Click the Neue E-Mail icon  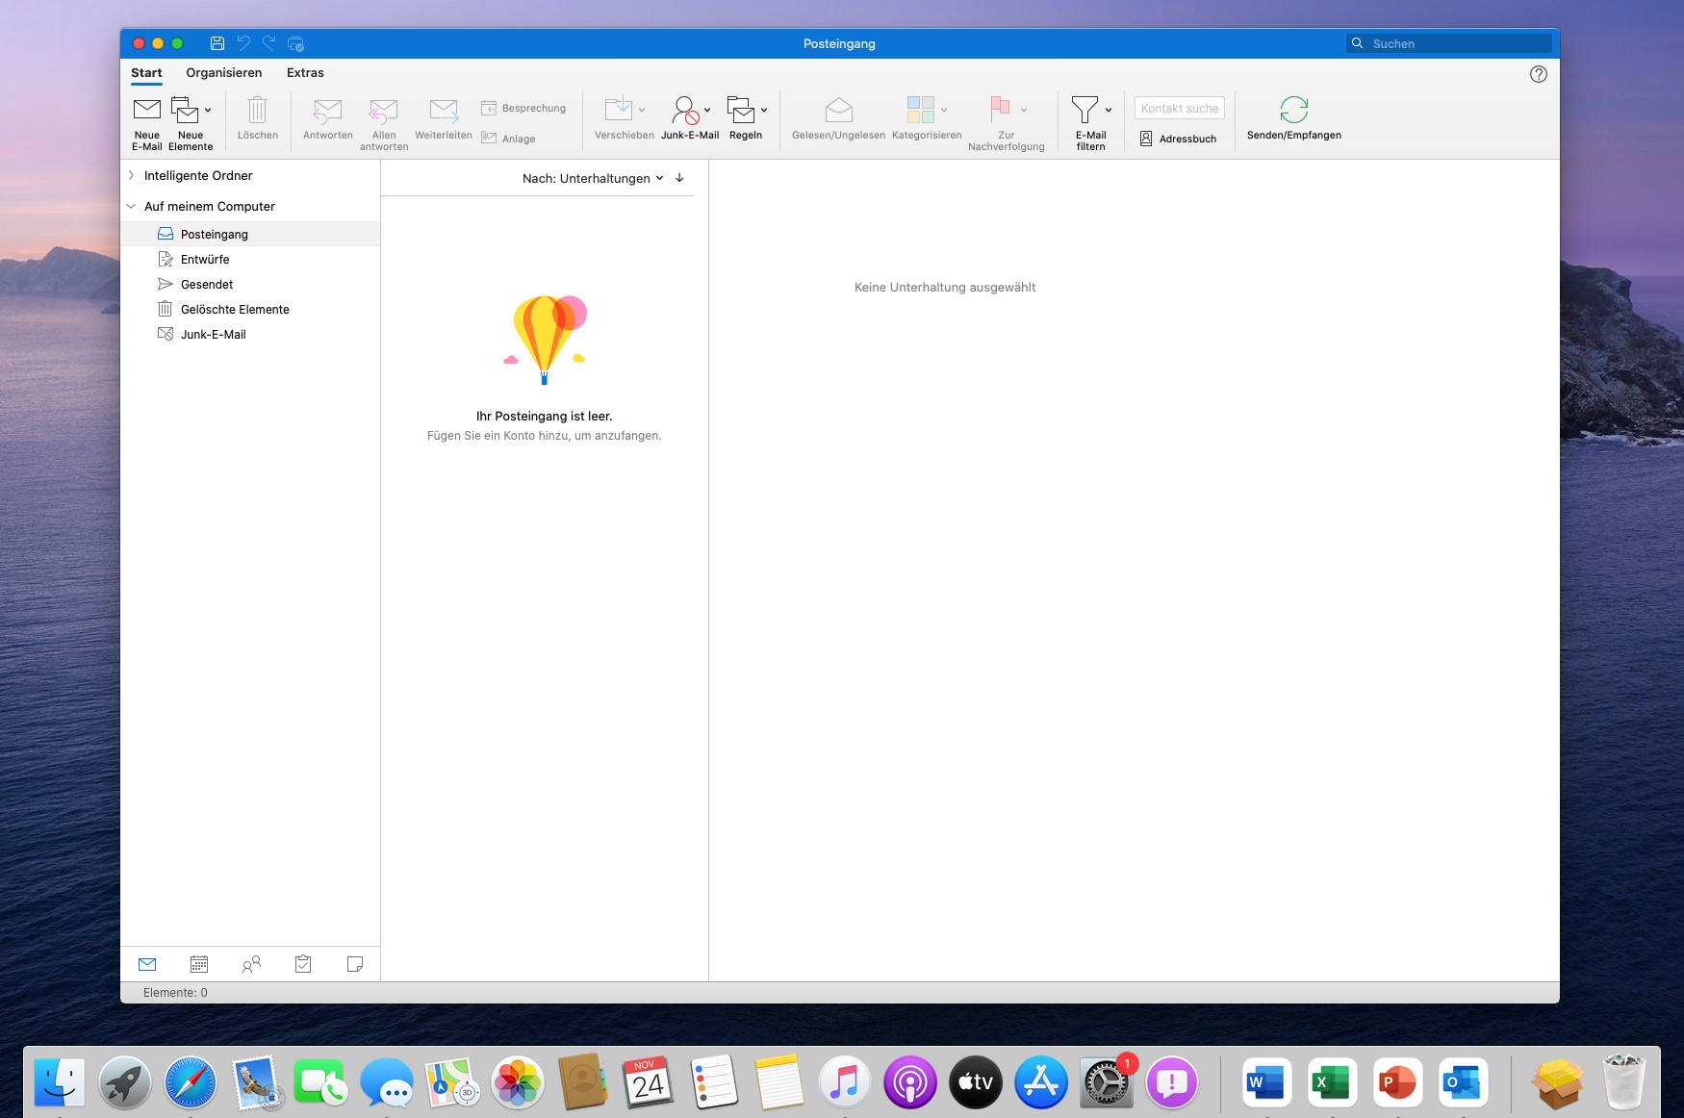coord(146,110)
